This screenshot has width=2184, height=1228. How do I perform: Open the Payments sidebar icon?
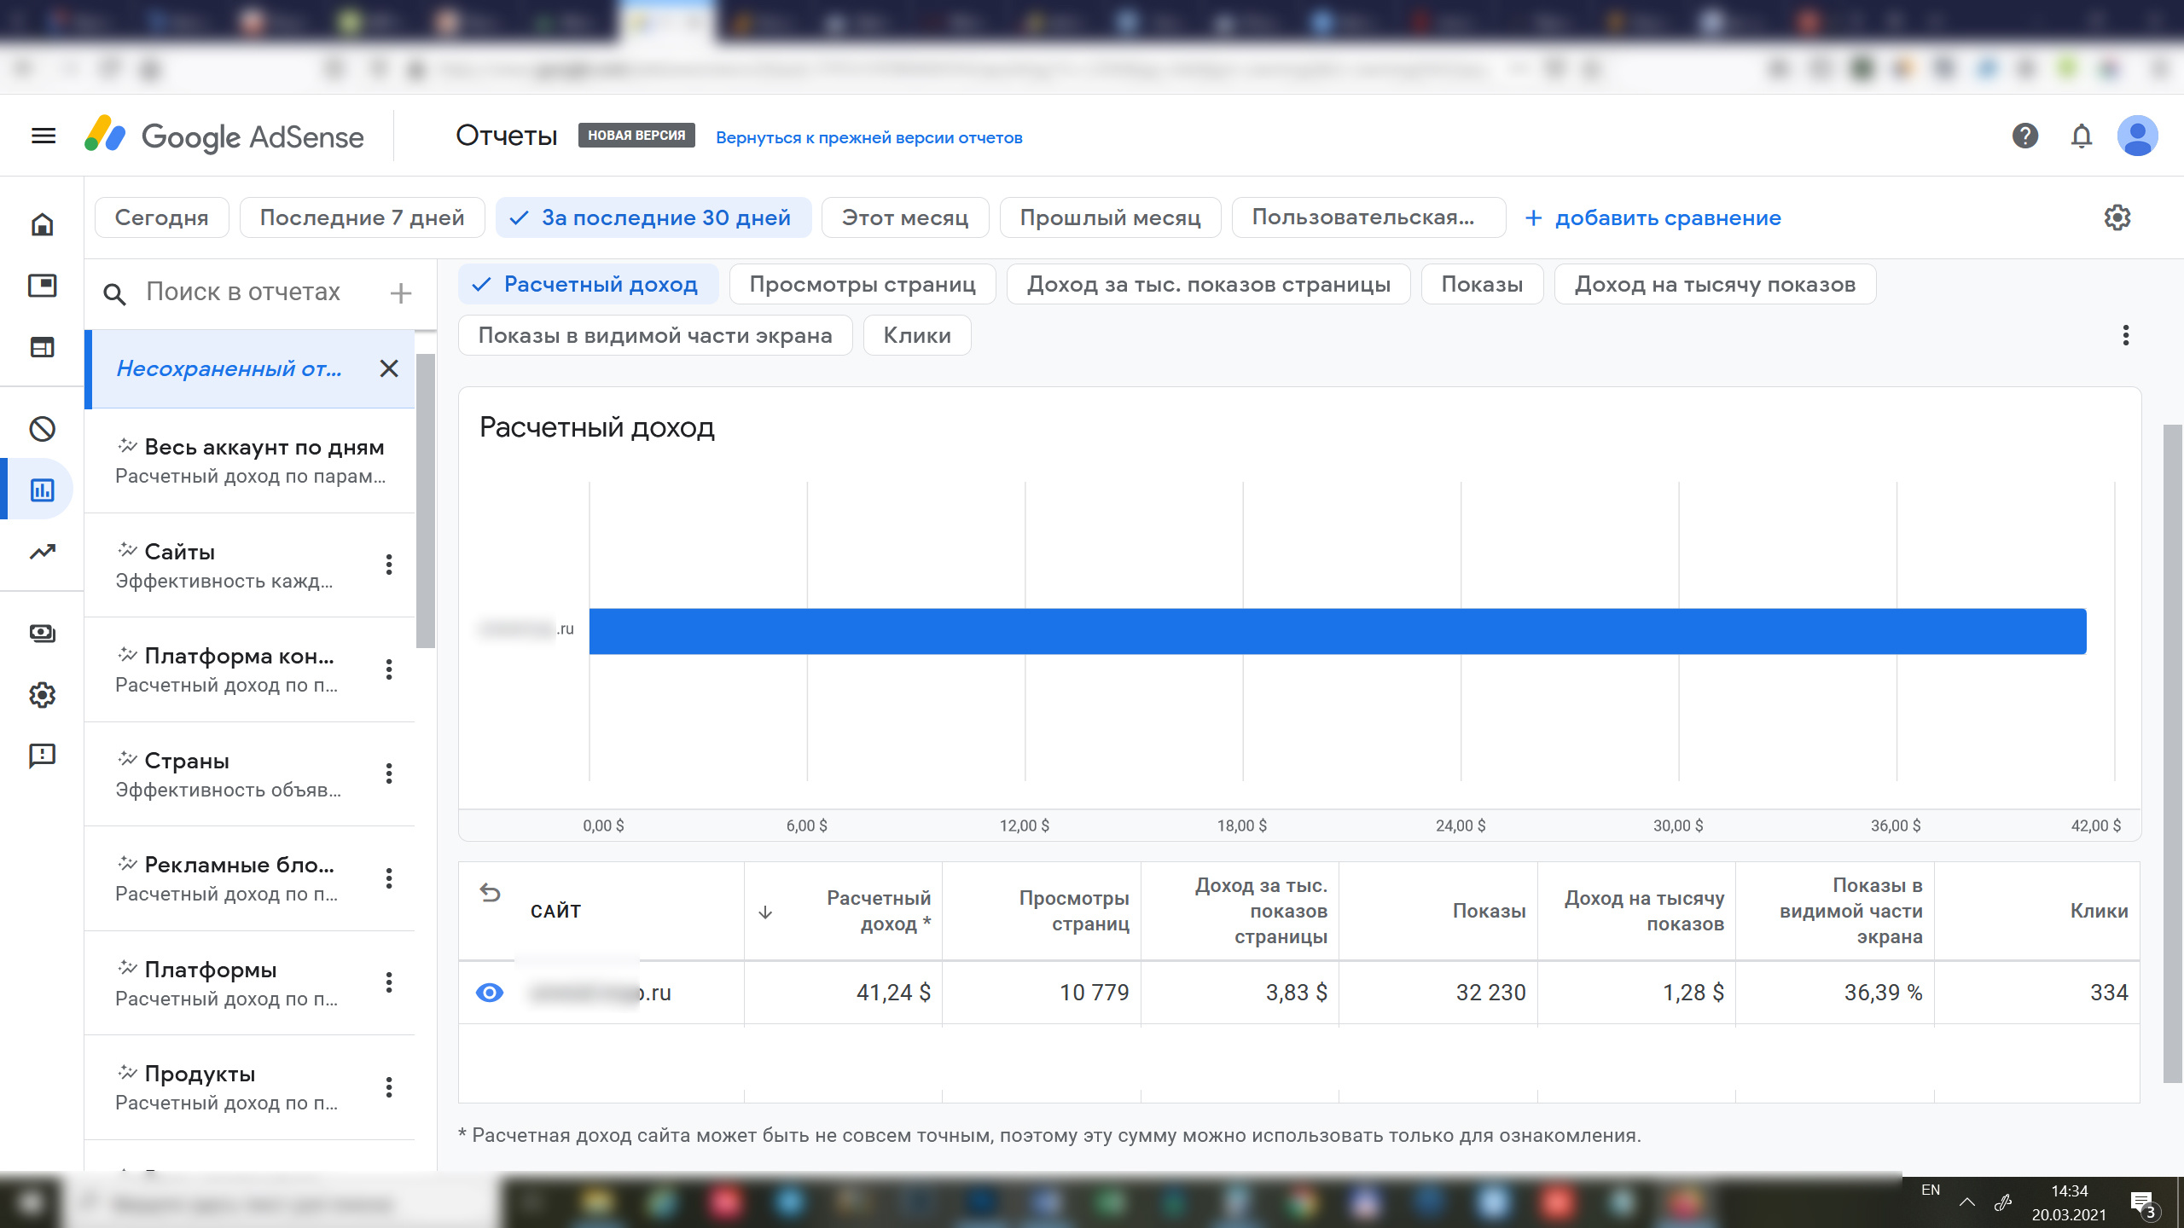point(42,633)
